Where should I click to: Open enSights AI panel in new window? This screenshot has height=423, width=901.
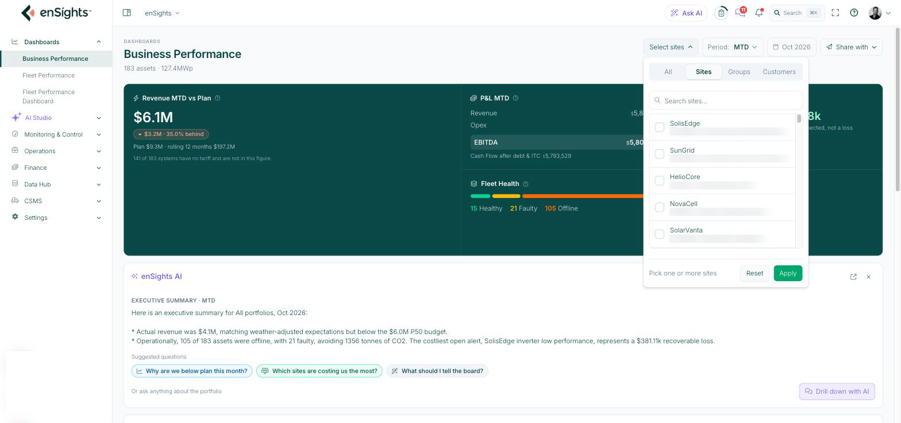click(853, 277)
